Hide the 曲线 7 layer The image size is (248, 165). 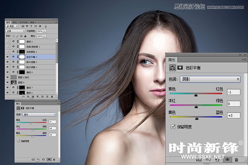pyautogui.click(x=8, y=88)
